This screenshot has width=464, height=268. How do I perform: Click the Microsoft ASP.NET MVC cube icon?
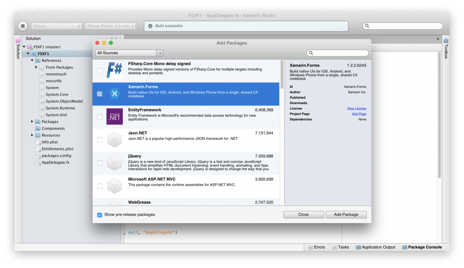115,186
